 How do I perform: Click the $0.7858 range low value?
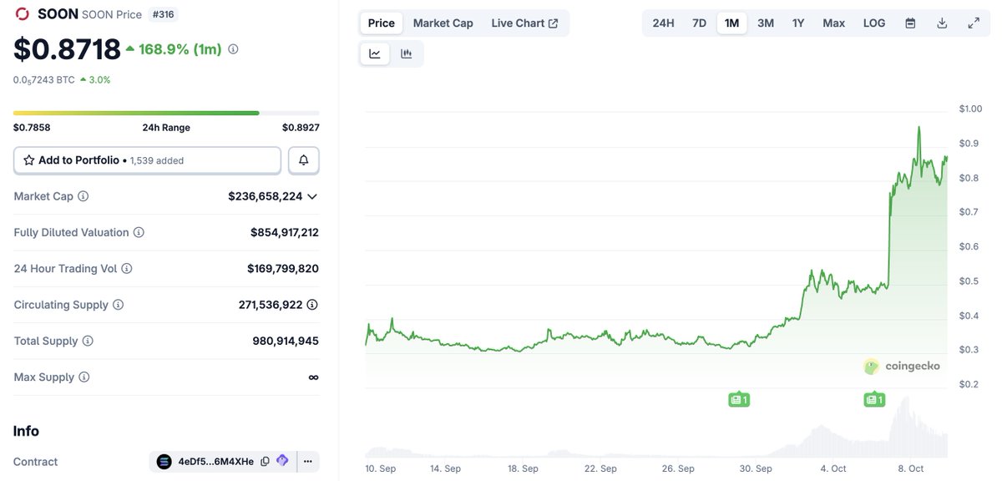(x=32, y=128)
